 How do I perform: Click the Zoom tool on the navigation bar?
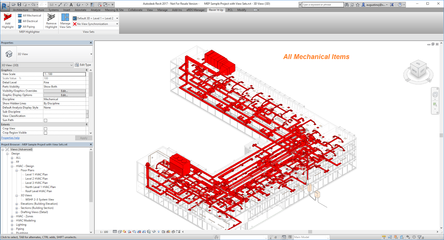coord(435,105)
